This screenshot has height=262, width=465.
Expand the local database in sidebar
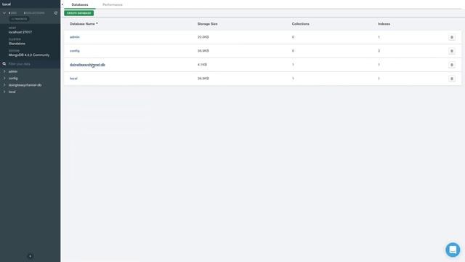[x=4, y=92]
